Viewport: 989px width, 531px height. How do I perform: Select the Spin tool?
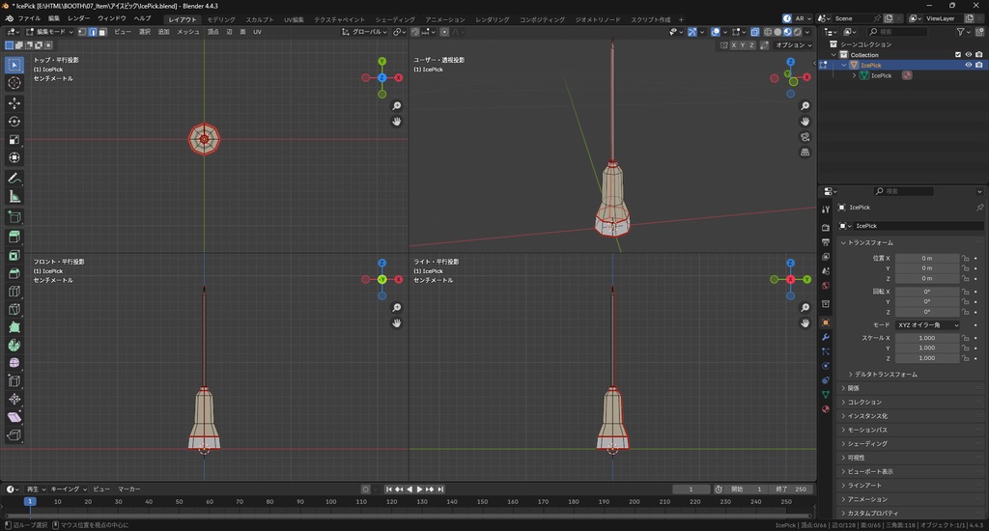[14, 345]
